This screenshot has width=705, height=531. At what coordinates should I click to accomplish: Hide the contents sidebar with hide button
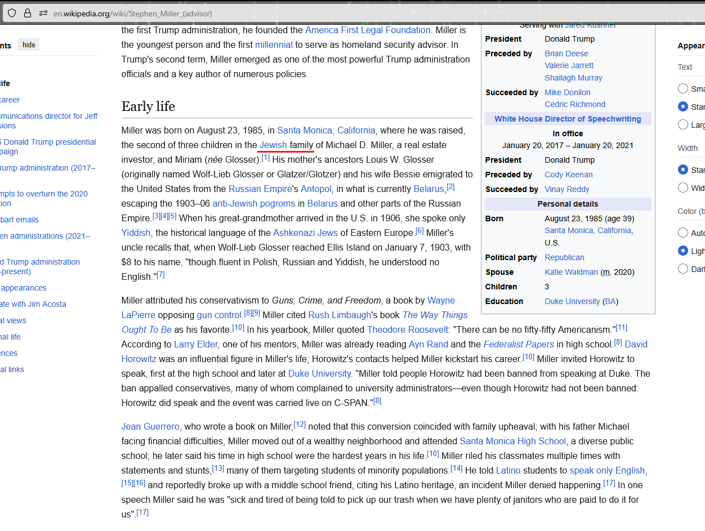coord(29,45)
